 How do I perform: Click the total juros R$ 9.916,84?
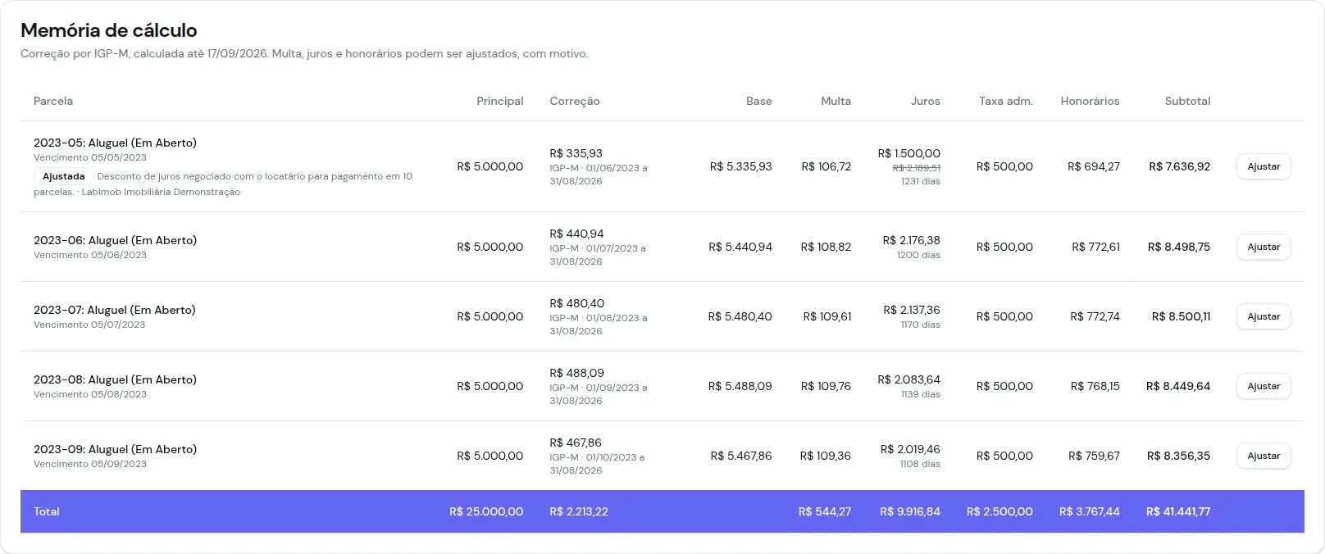(910, 511)
